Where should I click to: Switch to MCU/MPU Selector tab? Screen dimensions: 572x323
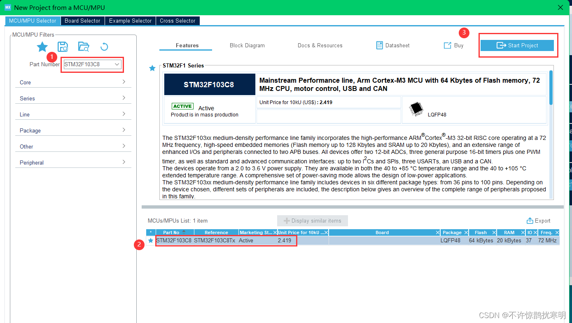point(33,21)
